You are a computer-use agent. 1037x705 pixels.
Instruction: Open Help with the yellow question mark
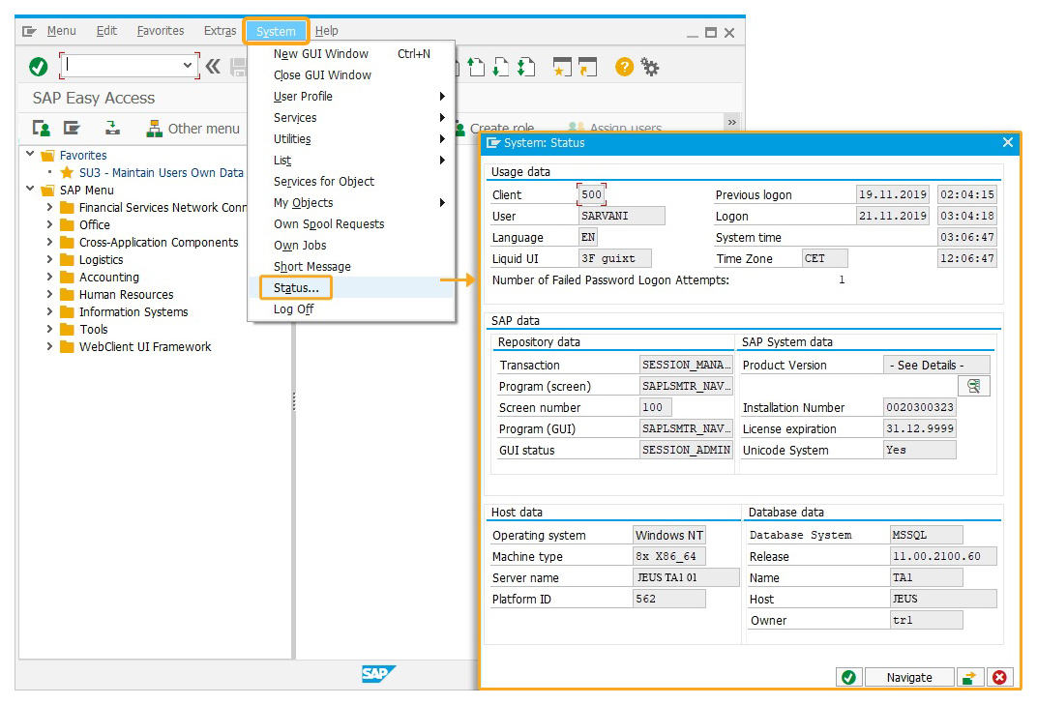pyautogui.click(x=624, y=67)
